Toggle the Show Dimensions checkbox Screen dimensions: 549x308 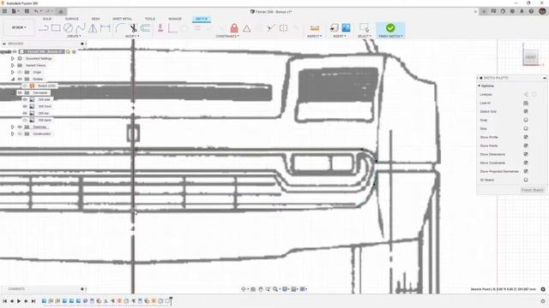(526, 154)
